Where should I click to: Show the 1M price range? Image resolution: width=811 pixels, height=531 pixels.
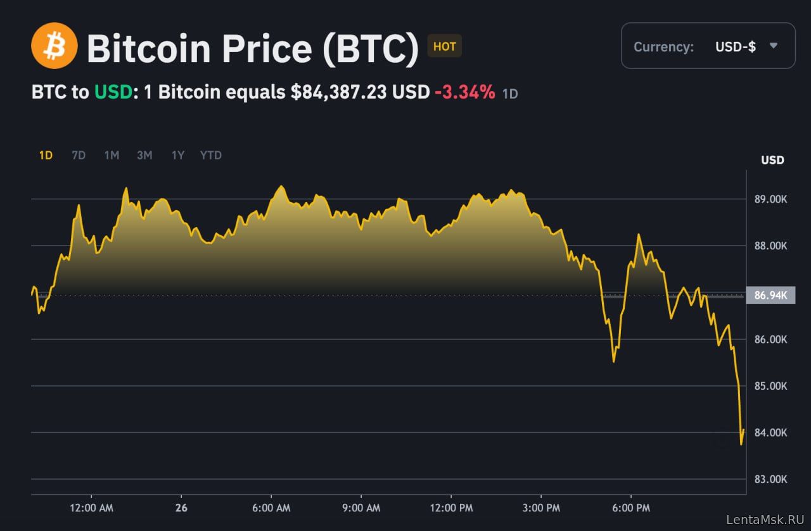click(x=112, y=155)
